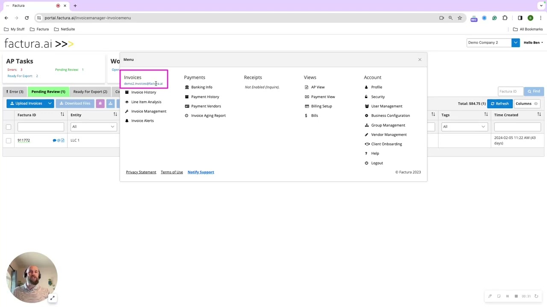
Task: Click the demo2.invoices email address link
Action: click(x=143, y=84)
